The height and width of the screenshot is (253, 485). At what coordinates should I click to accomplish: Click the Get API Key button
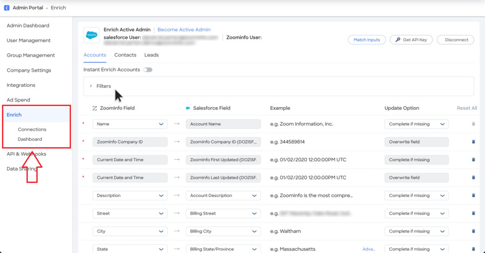coord(411,39)
